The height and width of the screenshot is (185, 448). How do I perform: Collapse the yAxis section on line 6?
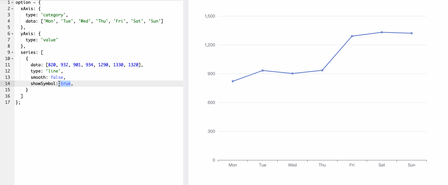(12, 34)
